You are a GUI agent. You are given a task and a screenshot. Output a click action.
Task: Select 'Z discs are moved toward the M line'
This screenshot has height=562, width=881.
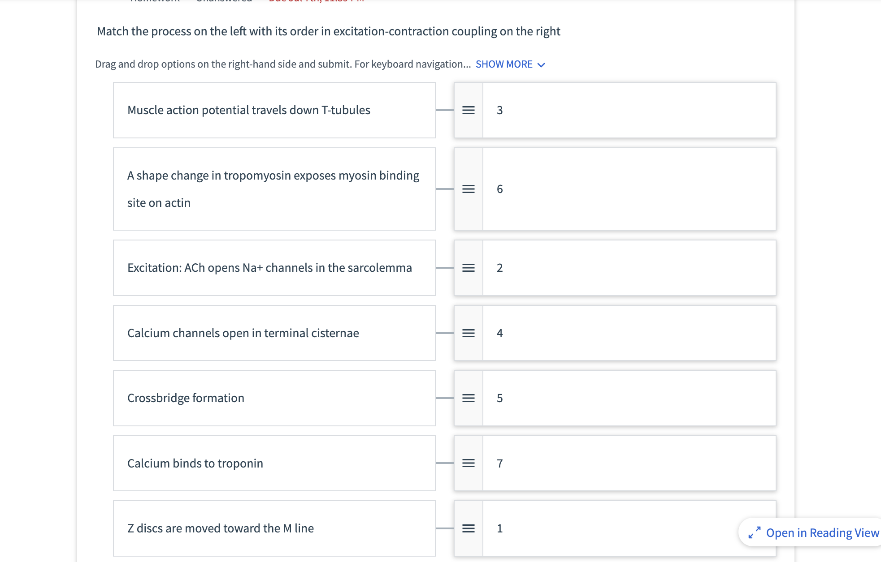[x=274, y=528]
